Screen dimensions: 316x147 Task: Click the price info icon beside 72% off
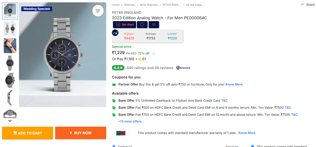tap(154, 53)
